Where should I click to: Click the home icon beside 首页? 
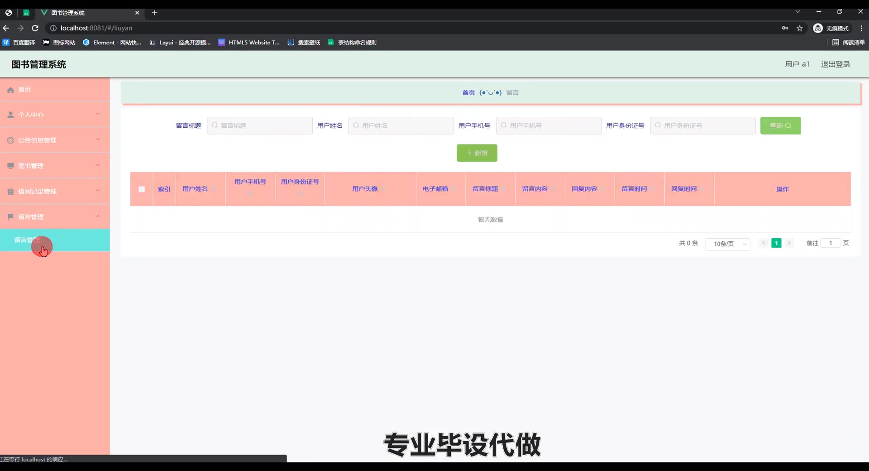pyautogui.click(x=10, y=90)
